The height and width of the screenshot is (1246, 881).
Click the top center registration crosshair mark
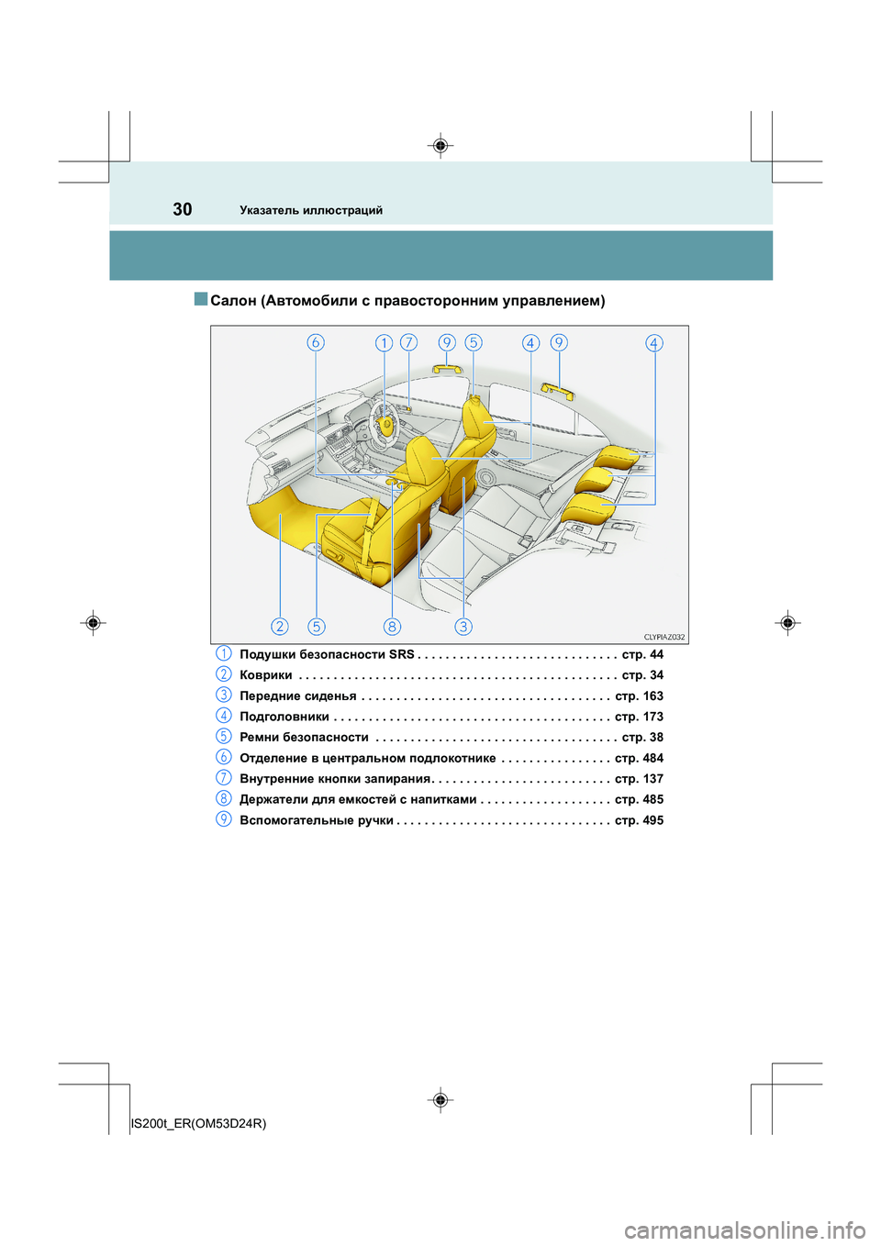point(440,146)
